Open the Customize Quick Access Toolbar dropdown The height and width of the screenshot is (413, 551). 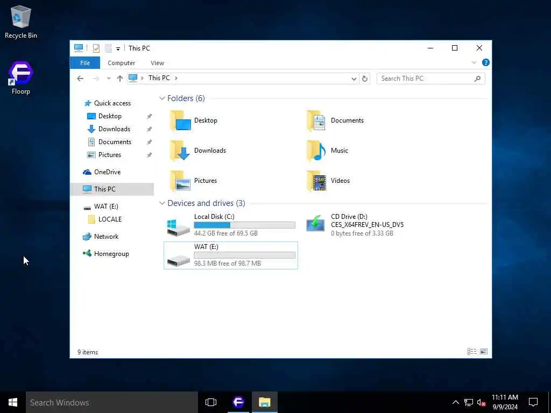(x=118, y=48)
